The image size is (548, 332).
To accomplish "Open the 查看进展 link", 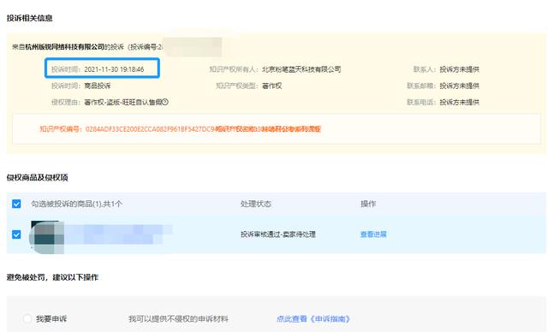I will [x=373, y=234].
